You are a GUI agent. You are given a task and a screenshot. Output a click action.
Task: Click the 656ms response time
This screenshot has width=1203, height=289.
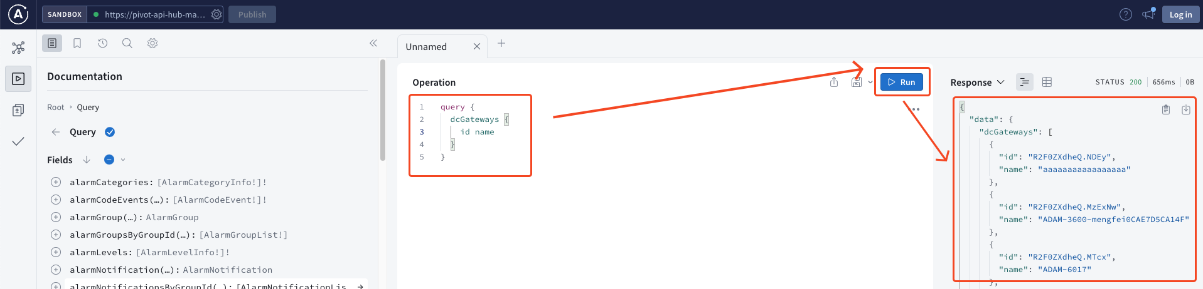coord(1163,82)
